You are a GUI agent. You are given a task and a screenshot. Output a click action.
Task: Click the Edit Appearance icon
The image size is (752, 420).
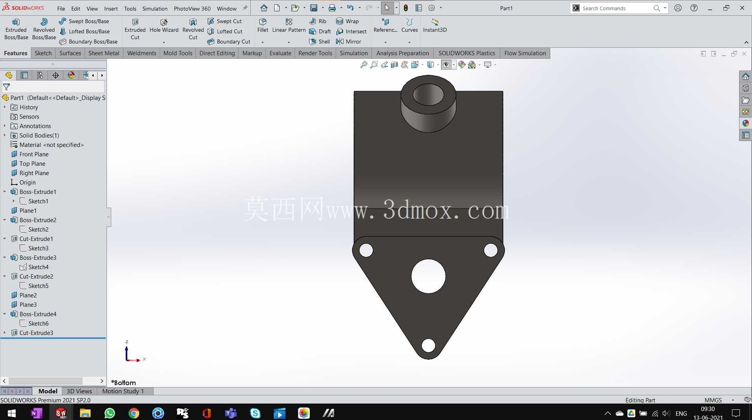coord(462,65)
